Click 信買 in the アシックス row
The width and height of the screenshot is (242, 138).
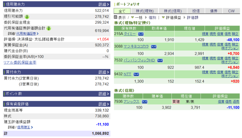[x=221, y=102]
